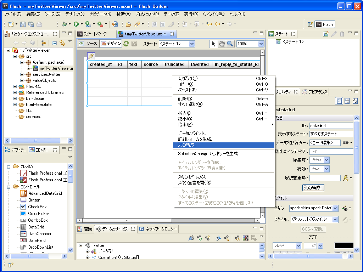
Task: Click the Save icon in the toolbar
Action: pos(23,24)
